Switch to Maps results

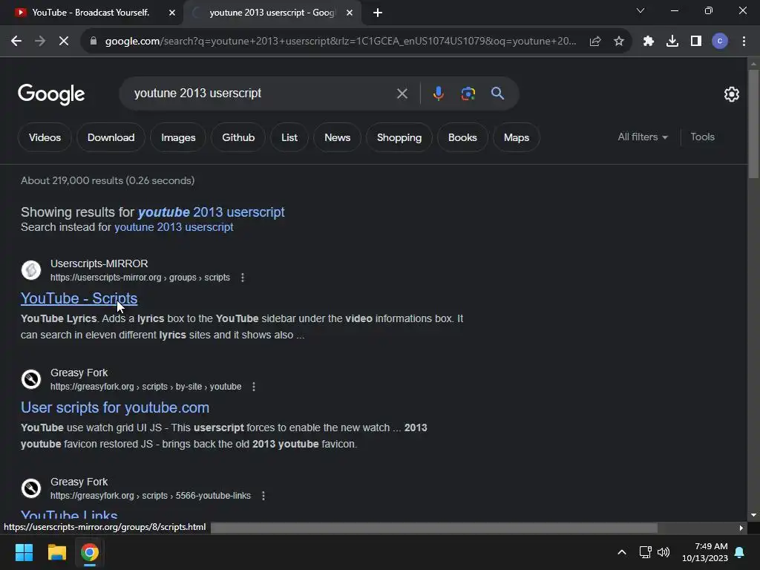[517, 137]
